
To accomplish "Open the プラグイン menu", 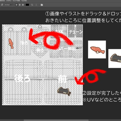I will pos(9,1).
